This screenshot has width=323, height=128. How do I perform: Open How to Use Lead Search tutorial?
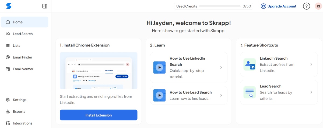pos(189,95)
